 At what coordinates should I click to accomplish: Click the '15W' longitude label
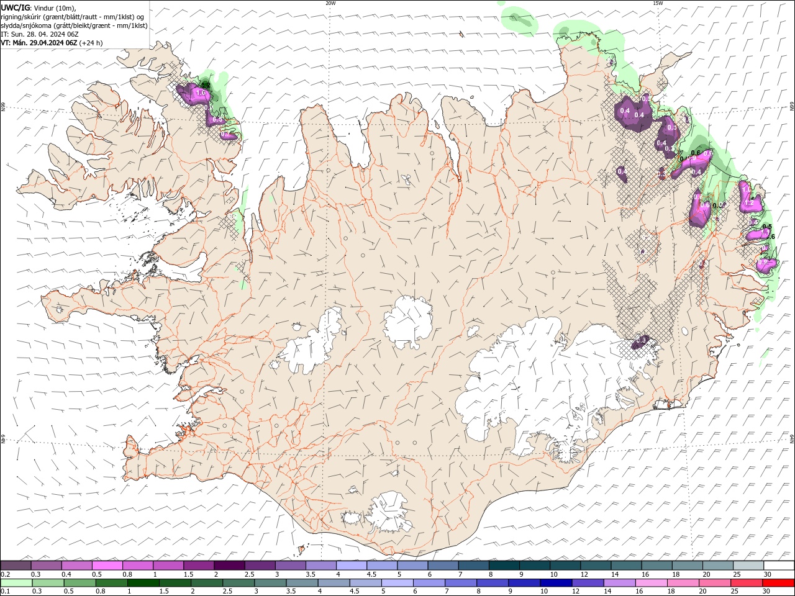[658, 3]
